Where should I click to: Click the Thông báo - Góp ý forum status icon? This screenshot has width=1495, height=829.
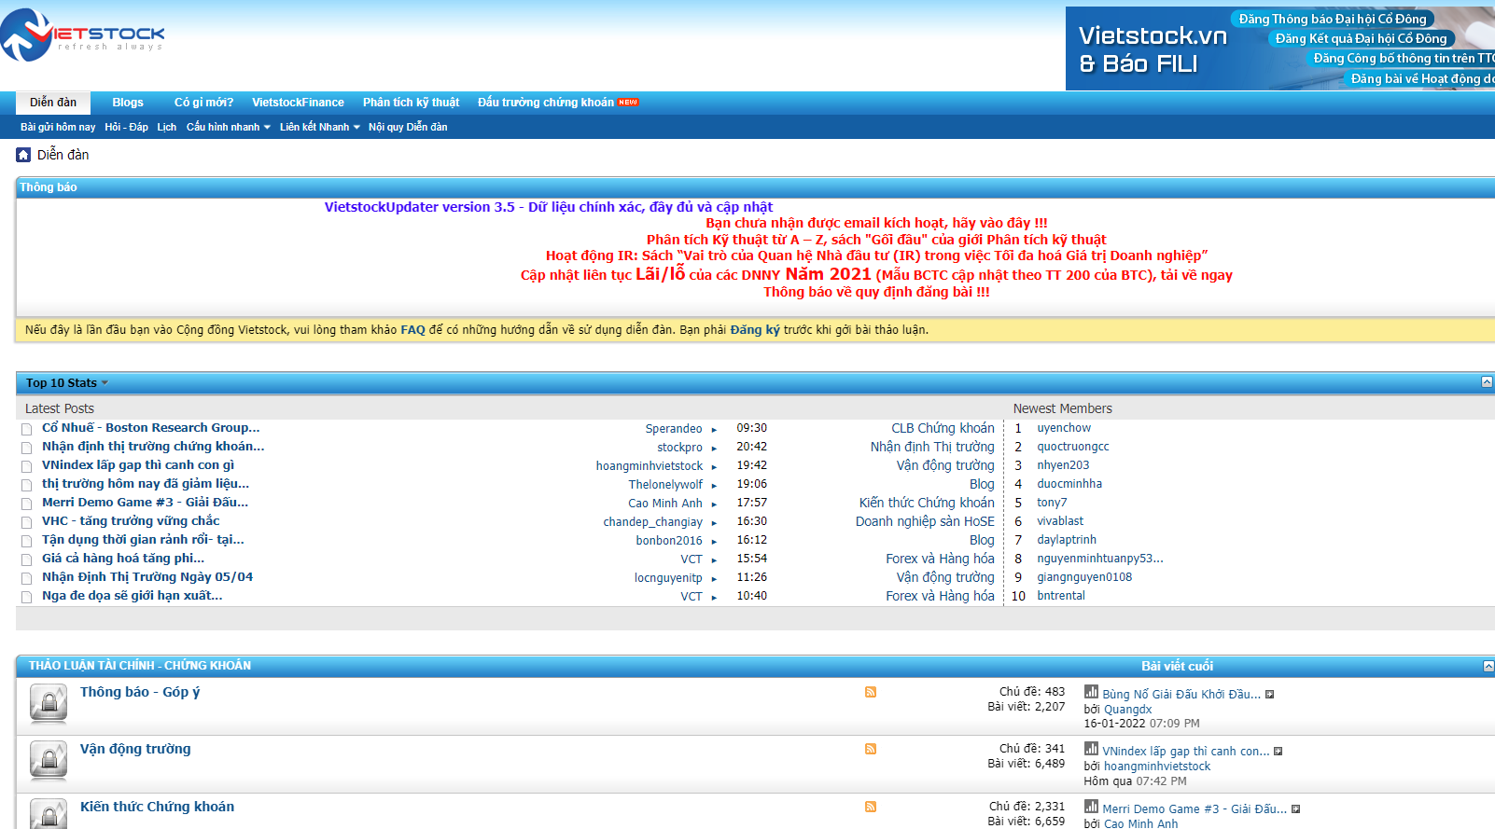pyautogui.click(x=49, y=704)
